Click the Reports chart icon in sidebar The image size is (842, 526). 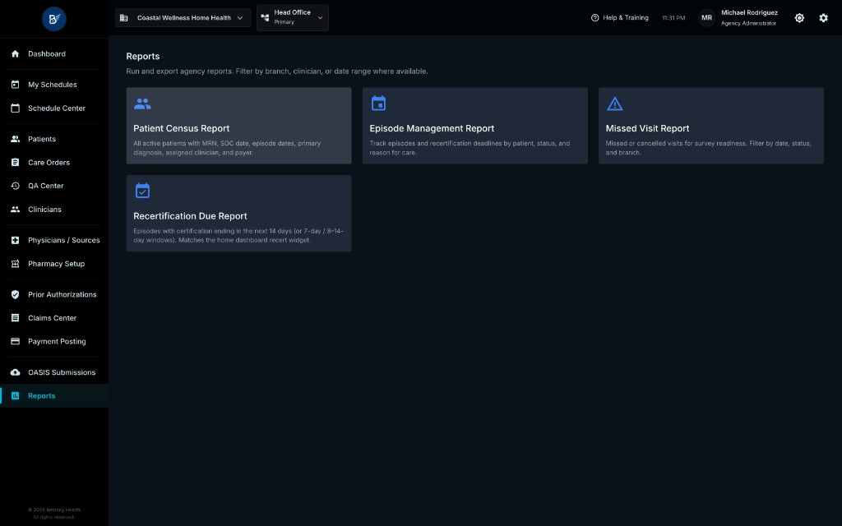15,395
